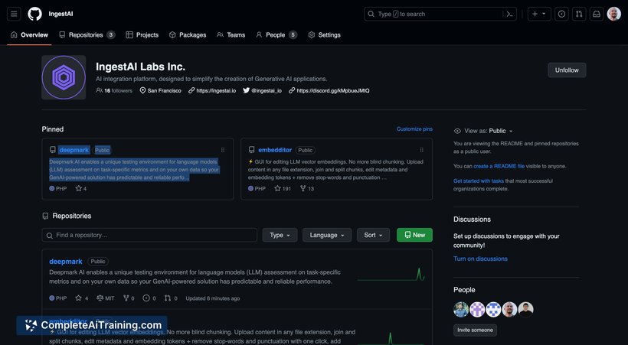628x345 pixels.
Task: Click Customize pins link
Action: 414,129
